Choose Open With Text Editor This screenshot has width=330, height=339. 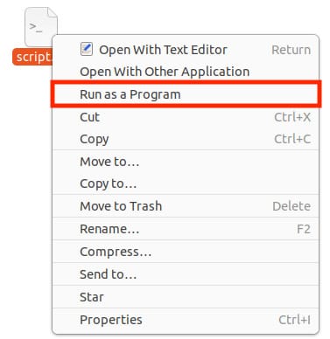click(x=186, y=50)
